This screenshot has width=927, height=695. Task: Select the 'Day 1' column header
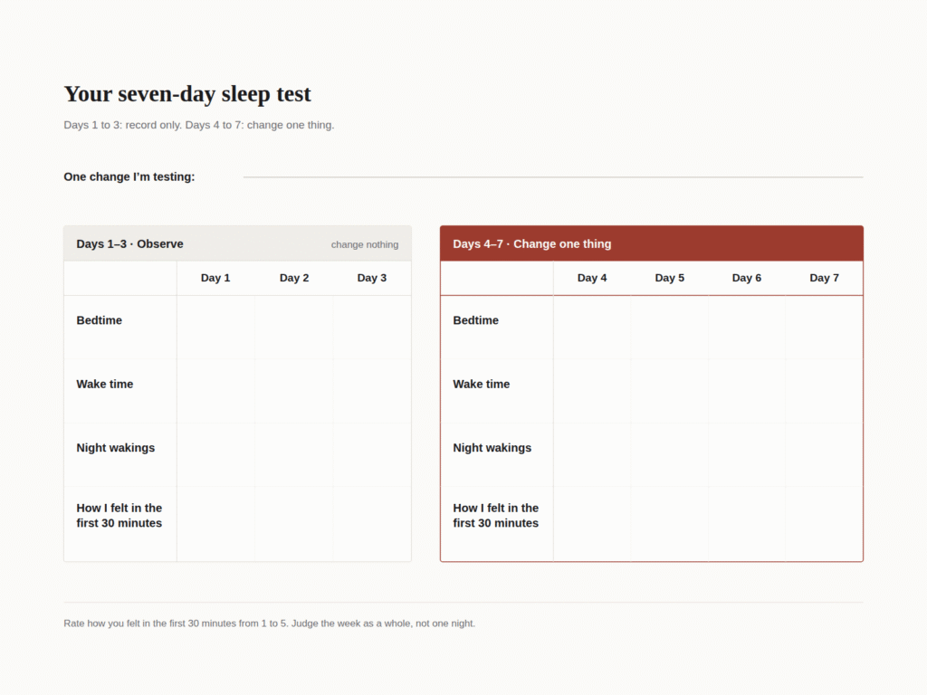point(215,278)
